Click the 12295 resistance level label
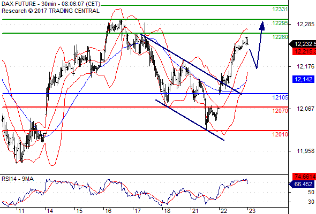Viewport: 316px width, 214px height. [280, 23]
